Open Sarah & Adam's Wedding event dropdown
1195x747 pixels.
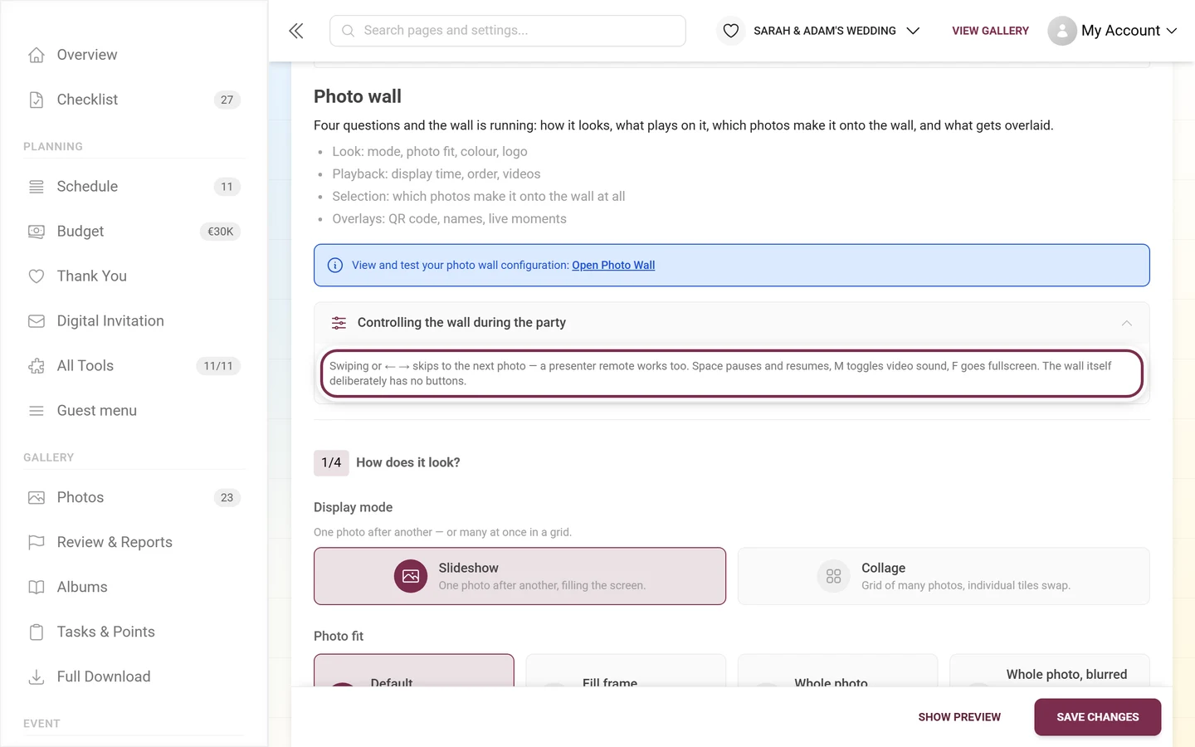(x=820, y=31)
